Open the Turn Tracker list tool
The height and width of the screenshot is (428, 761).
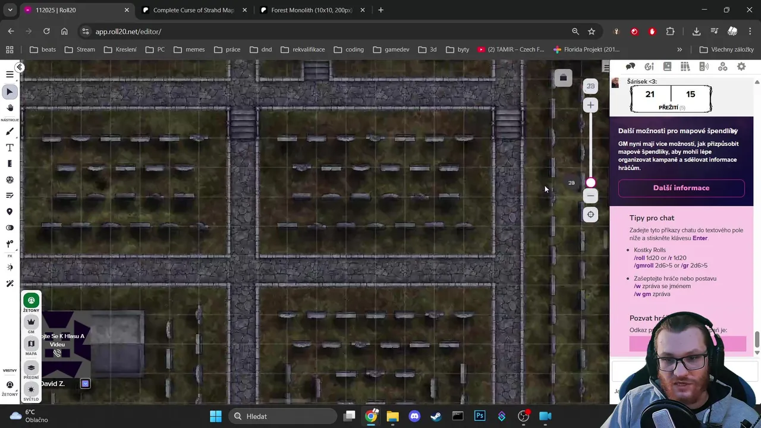pos(10,196)
